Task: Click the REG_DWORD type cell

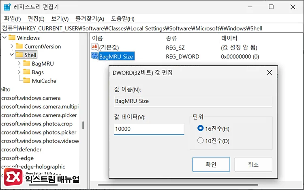Action: (182, 56)
